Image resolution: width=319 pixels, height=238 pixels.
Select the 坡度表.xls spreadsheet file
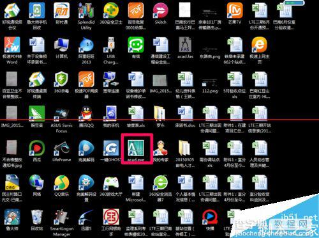136,113
